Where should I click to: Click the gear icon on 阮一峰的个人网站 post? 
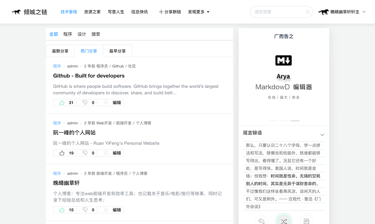point(106,153)
